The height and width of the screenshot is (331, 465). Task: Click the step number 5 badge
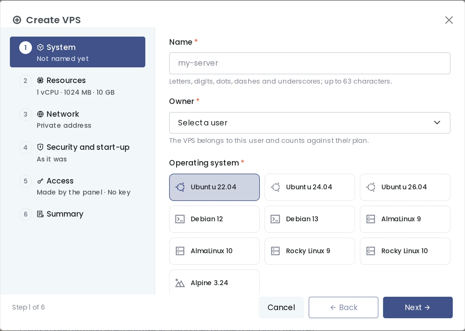click(x=26, y=181)
